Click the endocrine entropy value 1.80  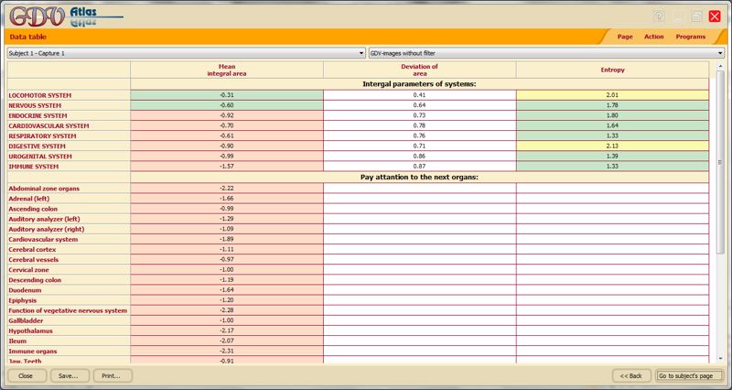click(x=612, y=116)
